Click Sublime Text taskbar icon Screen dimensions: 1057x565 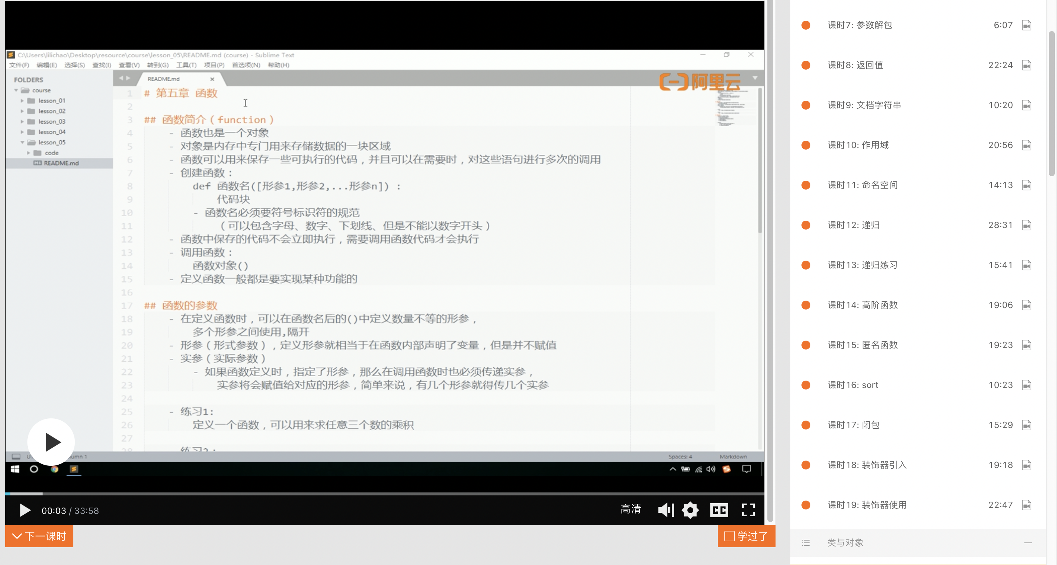(74, 469)
